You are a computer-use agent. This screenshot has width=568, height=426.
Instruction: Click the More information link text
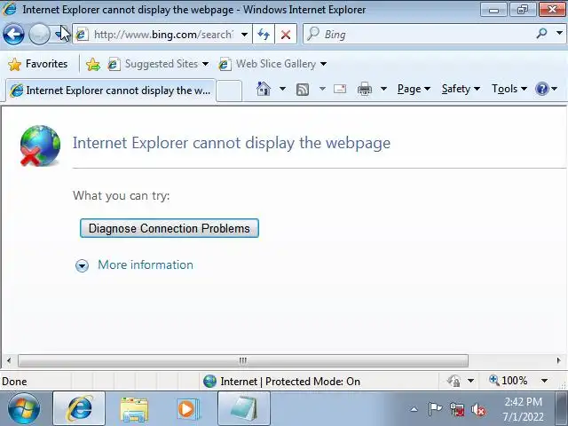coord(146,264)
